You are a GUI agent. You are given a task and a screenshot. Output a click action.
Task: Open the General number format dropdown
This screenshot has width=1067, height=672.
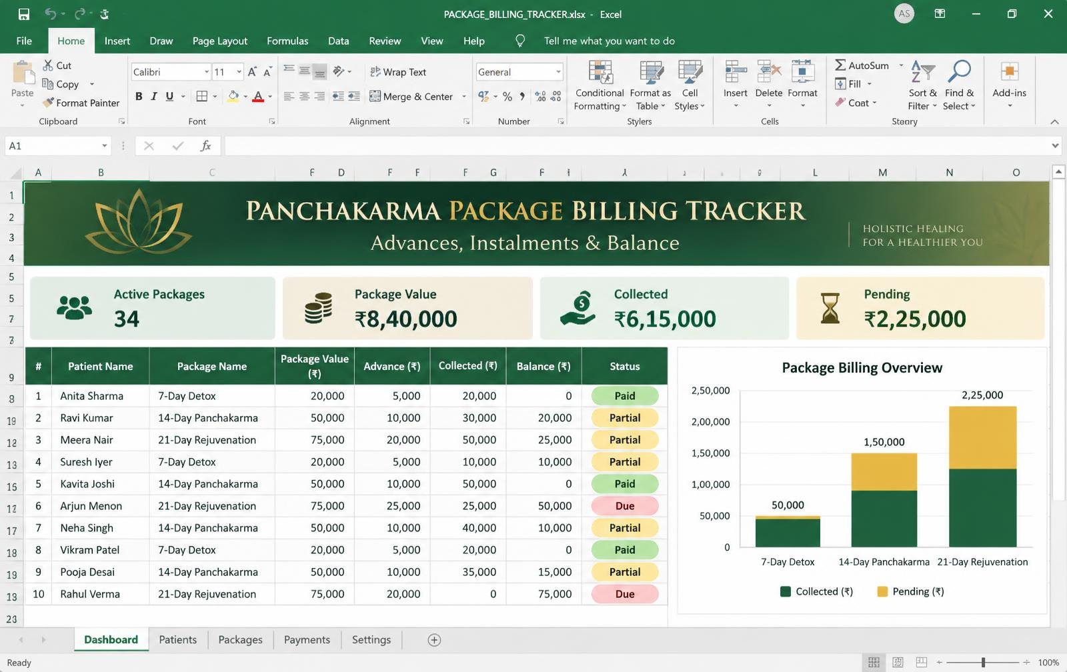click(x=558, y=72)
